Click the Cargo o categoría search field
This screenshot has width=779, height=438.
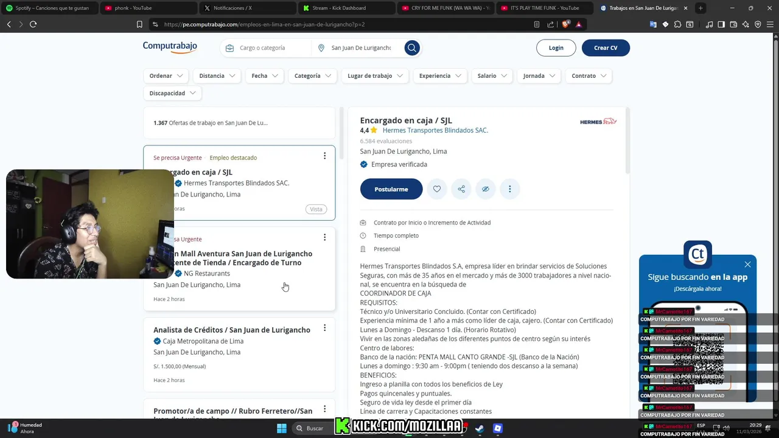(266, 48)
